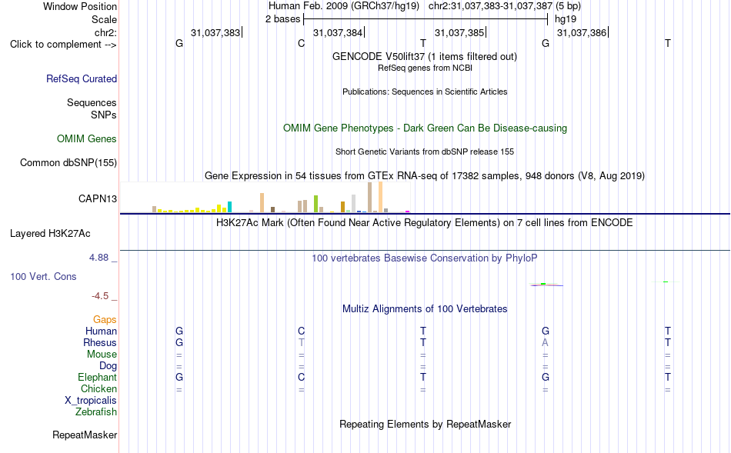Click the GENCODE V50lift37 track title
Viewport: 731px width, 453px height.
click(425, 56)
